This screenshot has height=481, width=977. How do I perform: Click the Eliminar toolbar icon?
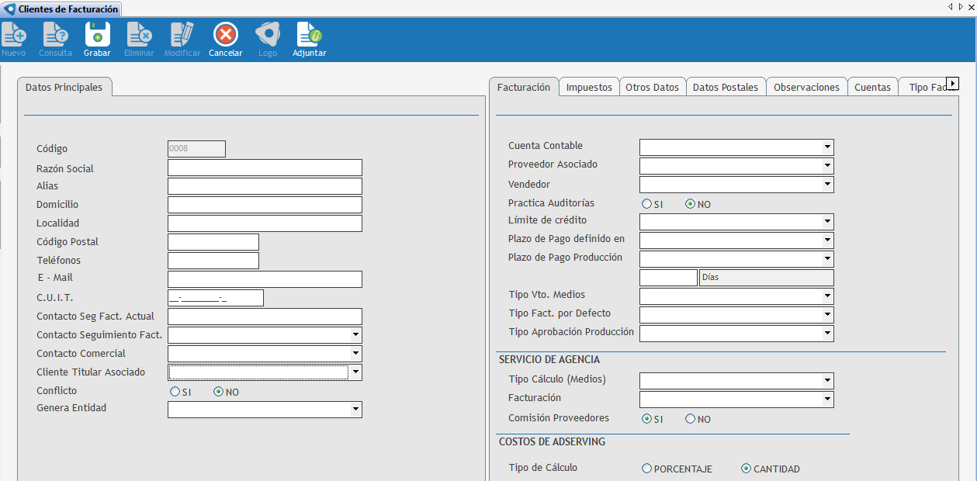point(139,35)
